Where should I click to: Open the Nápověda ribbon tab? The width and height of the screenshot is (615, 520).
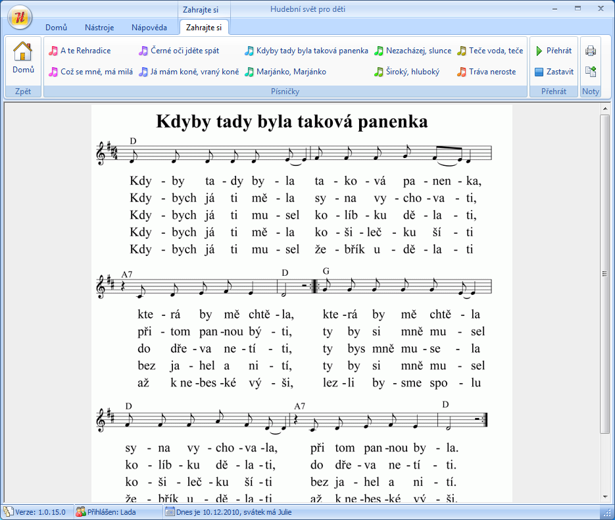[149, 28]
